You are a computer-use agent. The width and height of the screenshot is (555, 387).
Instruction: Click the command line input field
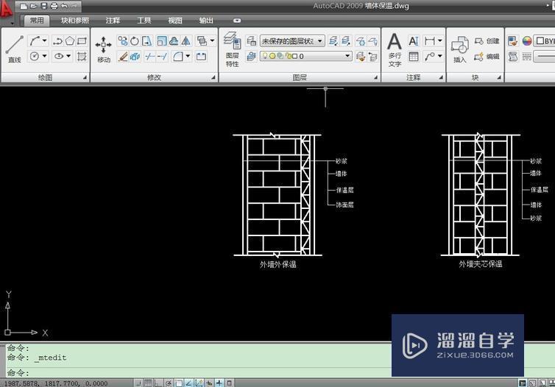tap(198, 372)
